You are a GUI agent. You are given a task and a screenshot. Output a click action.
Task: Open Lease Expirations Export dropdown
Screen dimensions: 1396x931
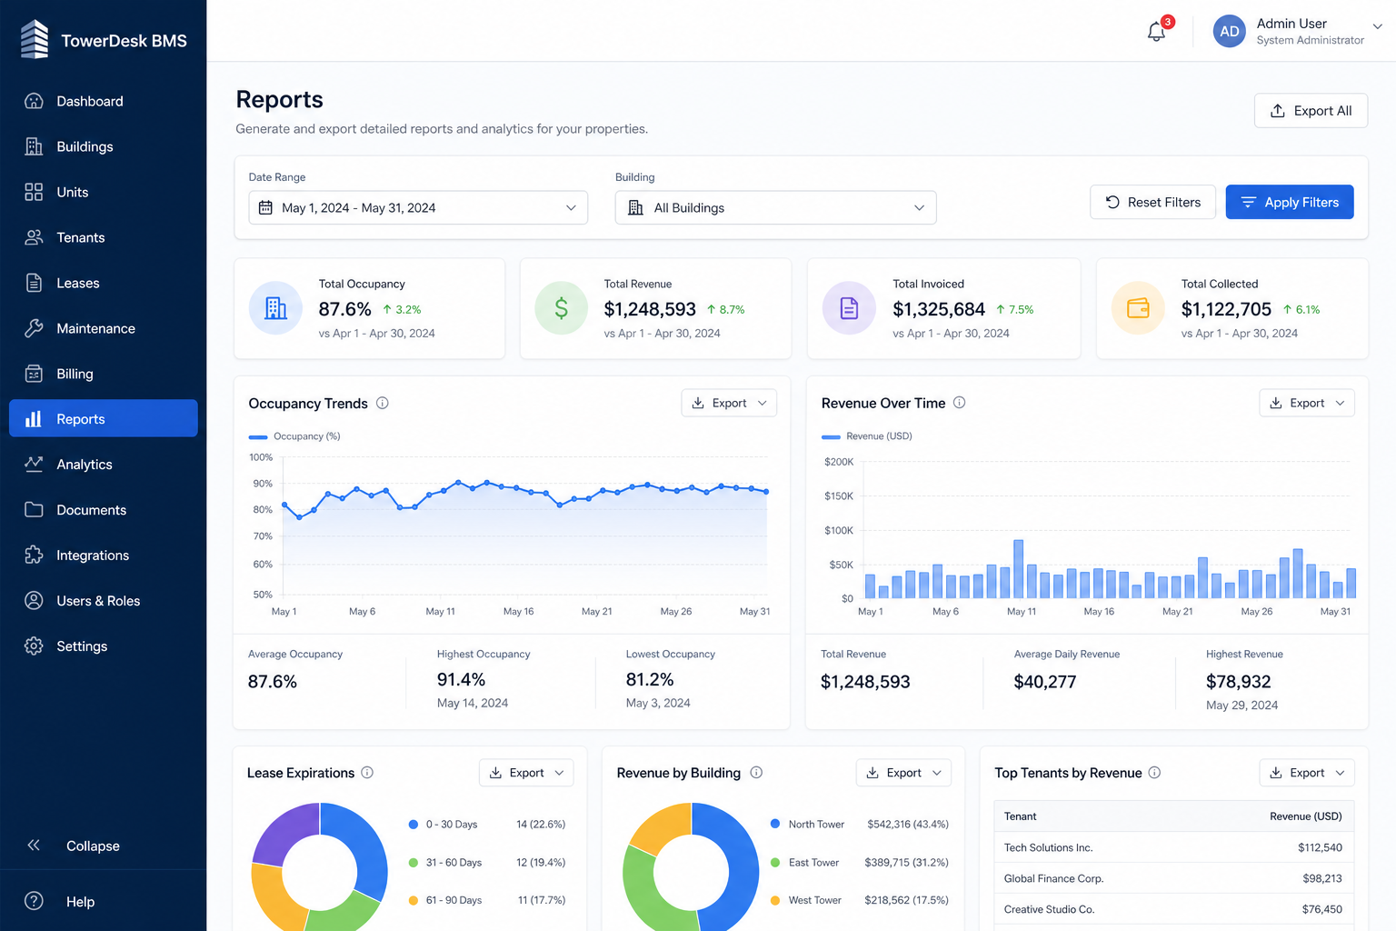pos(526,773)
